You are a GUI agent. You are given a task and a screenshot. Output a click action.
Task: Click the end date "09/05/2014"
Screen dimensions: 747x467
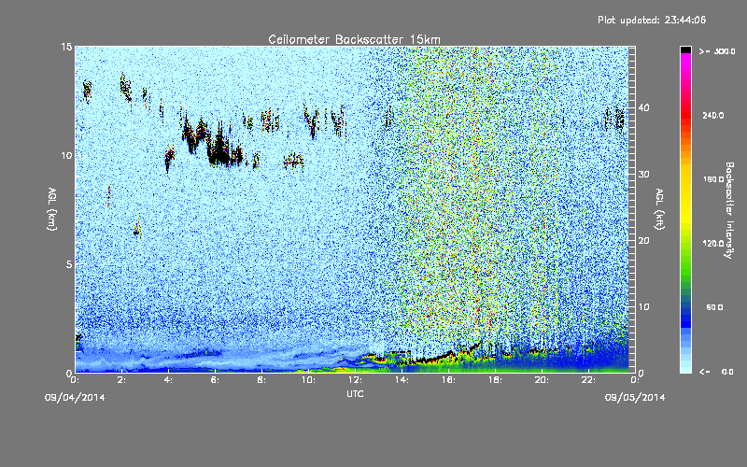point(635,398)
